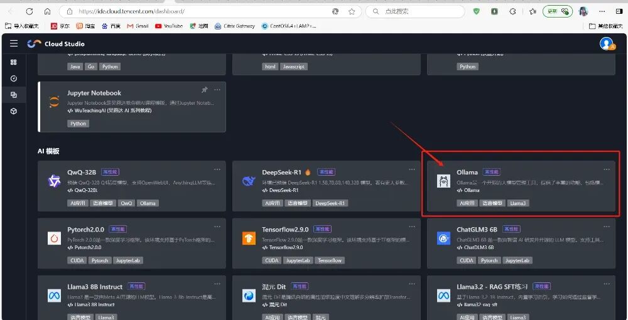Click the 导入收藏夹 import favorites button
Image resolution: width=628 pixels, height=320 pixels.
coord(22,26)
